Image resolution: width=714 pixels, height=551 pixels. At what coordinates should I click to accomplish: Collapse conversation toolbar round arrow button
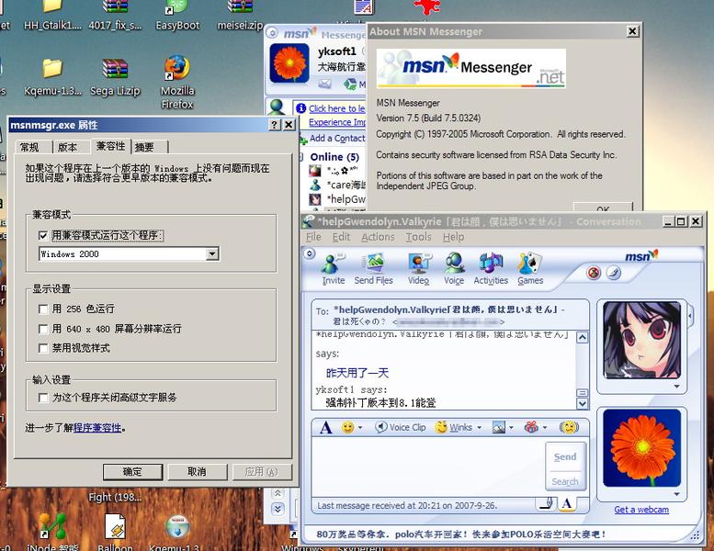[x=309, y=253]
